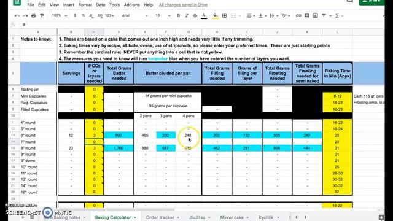The image size is (393, 221).
Task: Switch to the Rychlik sheet tab
Action: click(x=266, y=217)
